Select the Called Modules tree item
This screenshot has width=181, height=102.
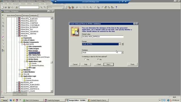point(29,72)
